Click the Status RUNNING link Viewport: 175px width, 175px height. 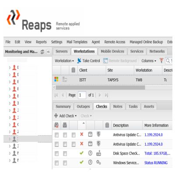(156, 163)
